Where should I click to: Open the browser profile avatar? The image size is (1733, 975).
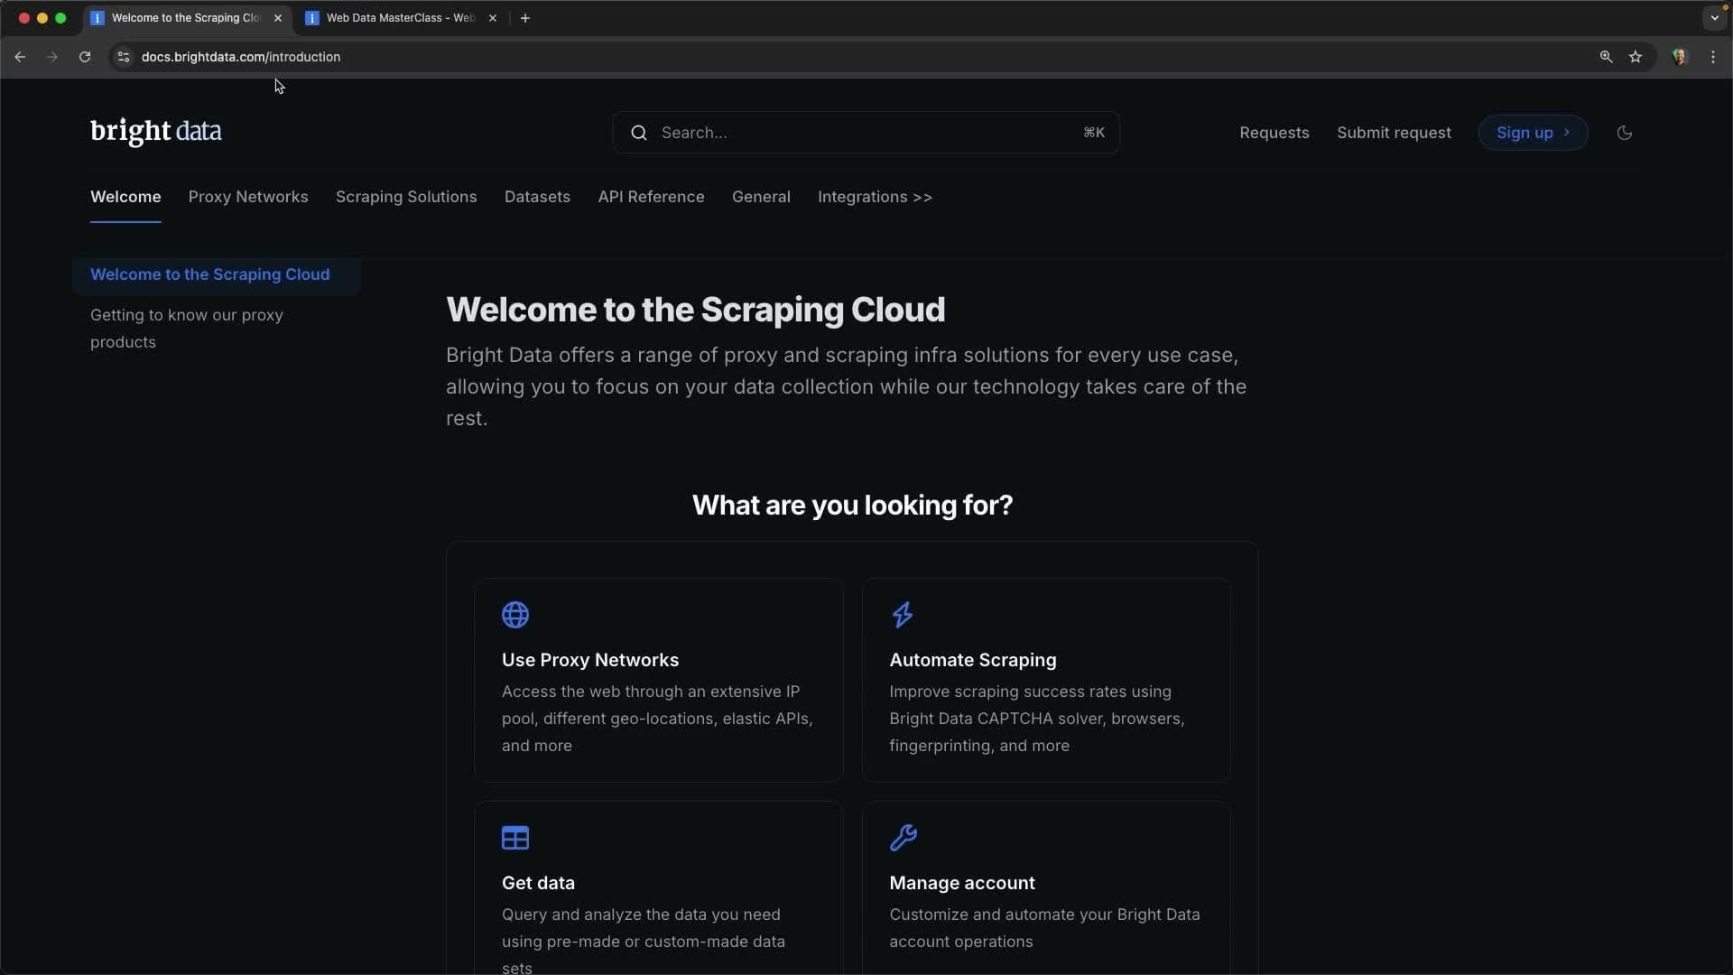click(x=1680, y=57)
